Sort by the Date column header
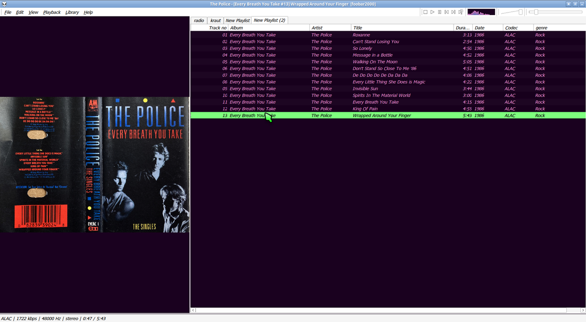586x322 pixels. point(488,28)
